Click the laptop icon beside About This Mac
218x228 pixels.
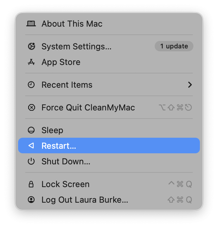[31, 24]
